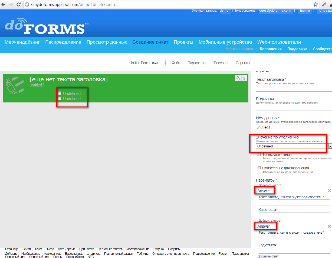Click the trash icon to delete question
The image size is (332, 258).
(244, 78)
